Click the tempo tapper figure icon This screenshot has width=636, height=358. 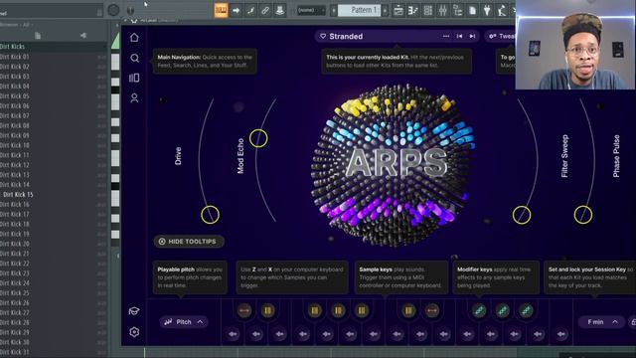pos(502,10)
